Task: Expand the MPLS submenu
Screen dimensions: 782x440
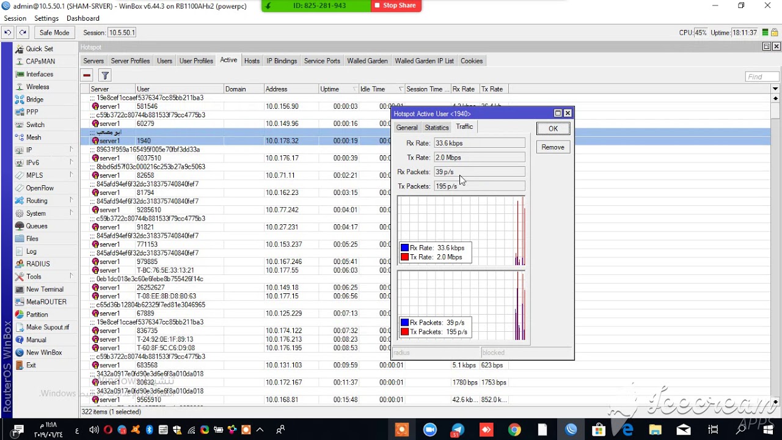Action: pos(71,175)
